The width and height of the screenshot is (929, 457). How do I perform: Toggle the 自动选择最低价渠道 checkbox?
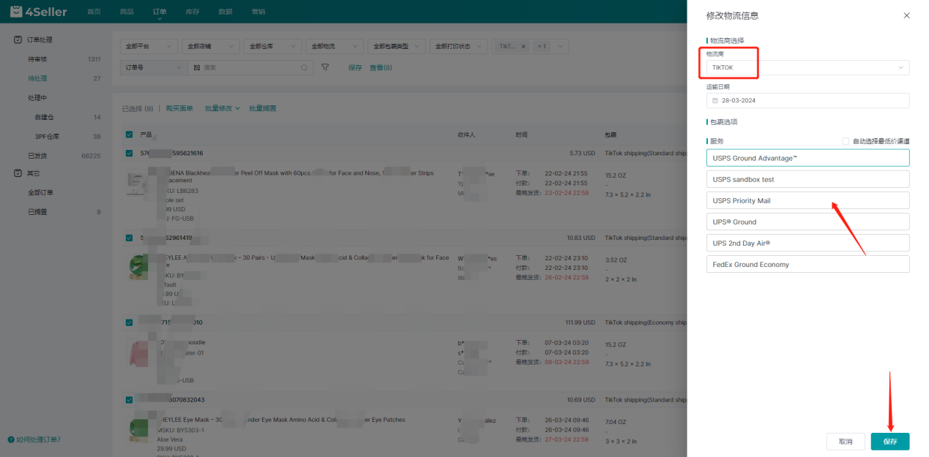coord(846,141)
